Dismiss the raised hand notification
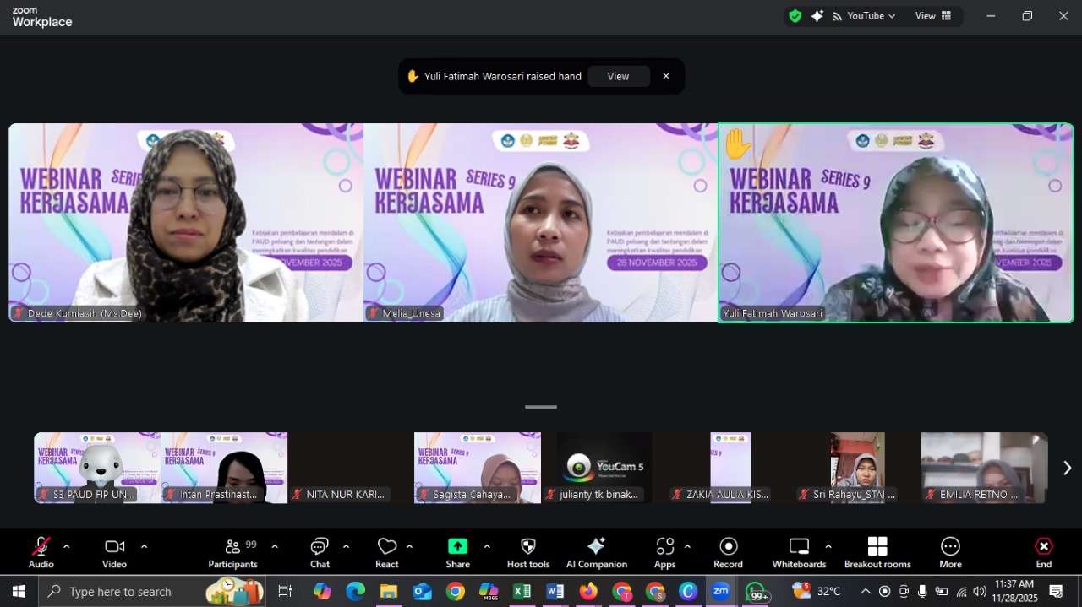The width and height of the screenshot is (1082, 607). point(666,76)
